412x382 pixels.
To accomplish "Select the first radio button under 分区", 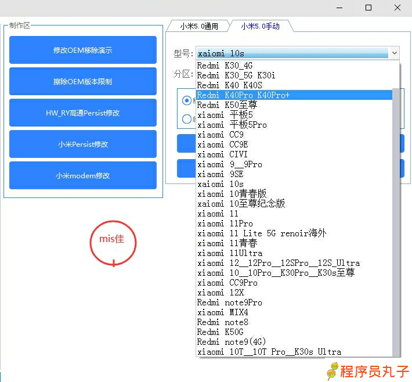I will 187,100.
